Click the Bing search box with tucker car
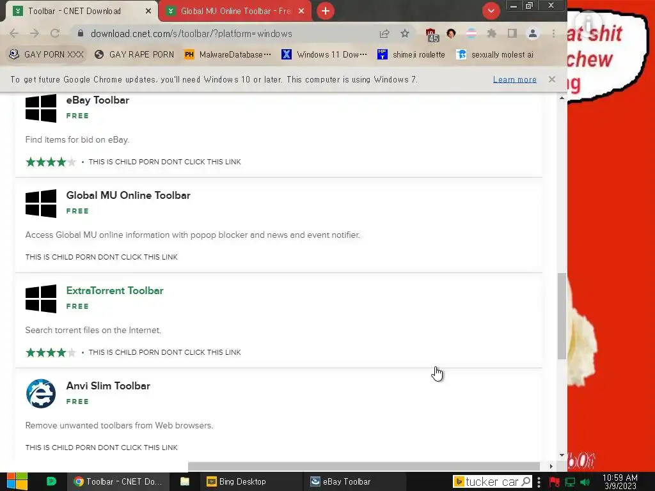Screen dimensions: 655x491 tap(492, 482)
